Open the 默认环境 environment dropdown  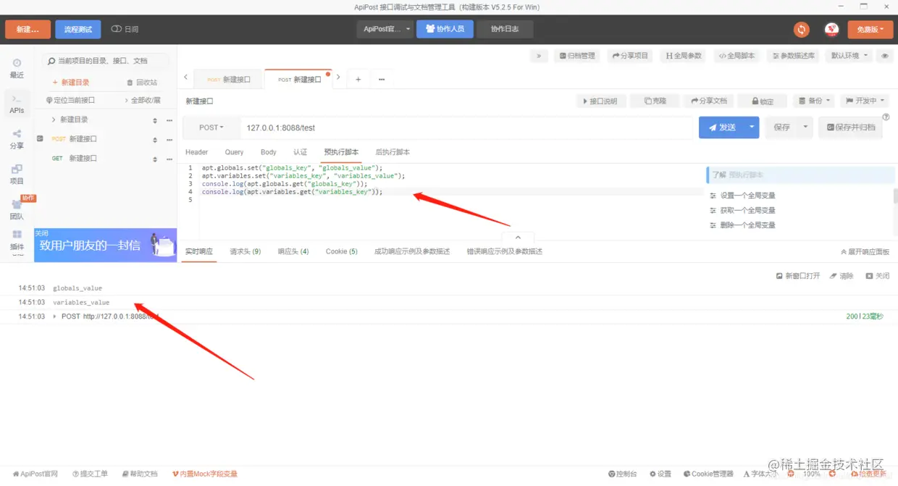point(849,56)
